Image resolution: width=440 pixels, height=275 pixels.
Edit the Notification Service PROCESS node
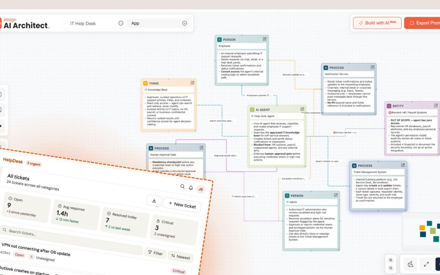(x=372, y=67)
